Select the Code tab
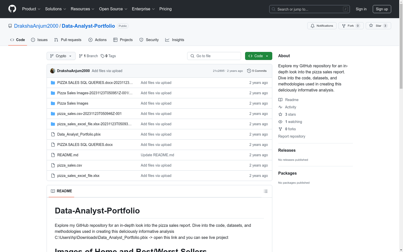 18,40
